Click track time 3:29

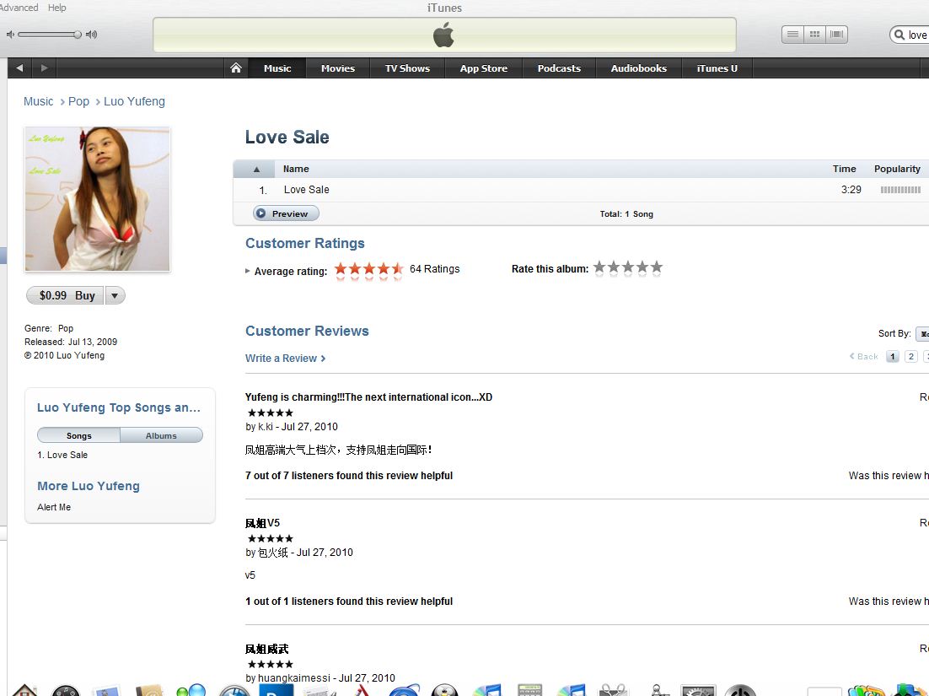(851, 190)
